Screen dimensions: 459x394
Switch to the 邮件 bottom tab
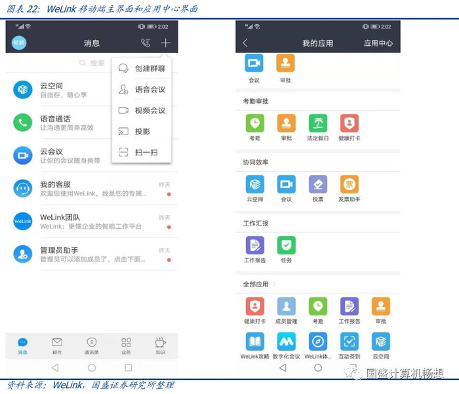[57, 345]
